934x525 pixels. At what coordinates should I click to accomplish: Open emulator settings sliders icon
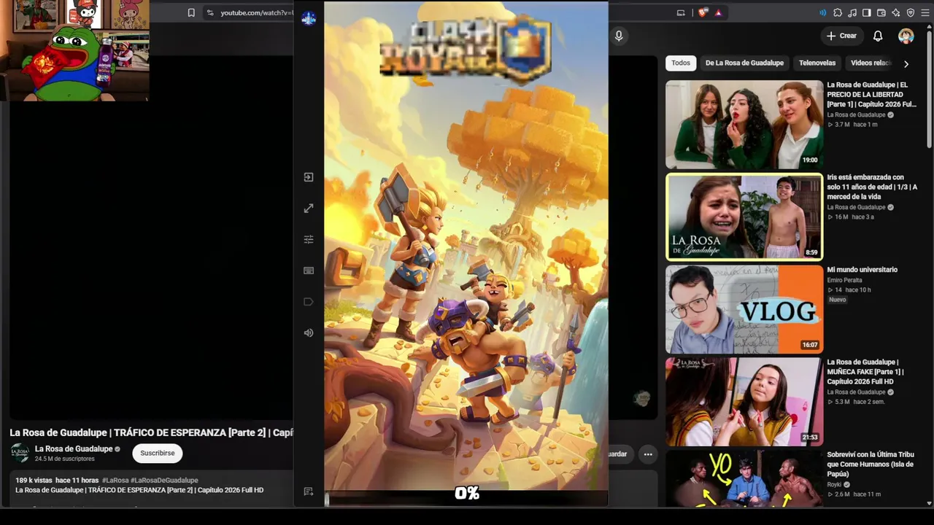click(309, 239)
